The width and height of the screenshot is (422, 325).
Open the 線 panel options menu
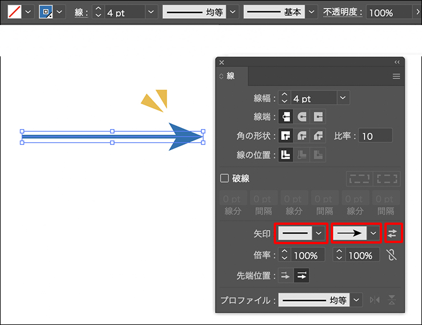(396, 76)
